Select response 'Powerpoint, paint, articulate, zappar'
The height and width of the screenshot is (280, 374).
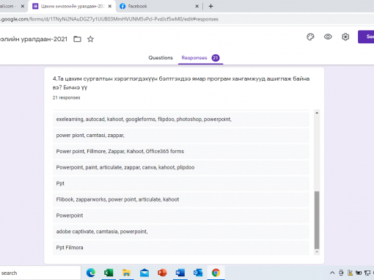[181, 167]
